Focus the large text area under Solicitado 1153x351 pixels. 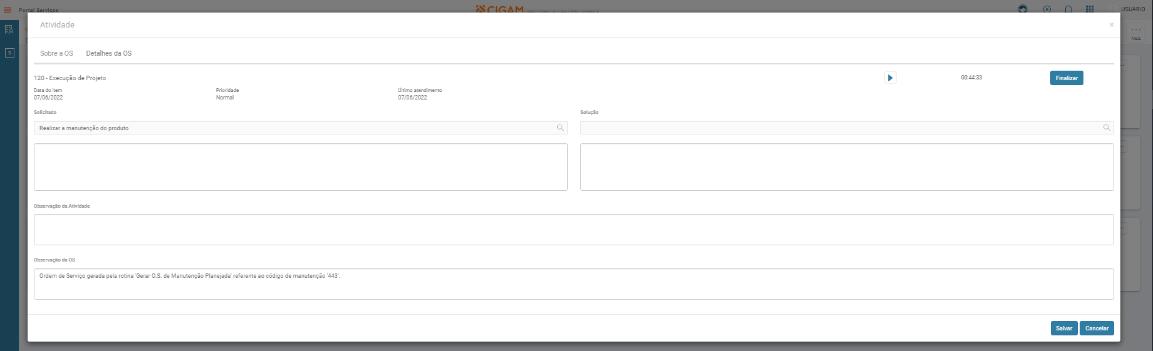[x=301, y=167]
